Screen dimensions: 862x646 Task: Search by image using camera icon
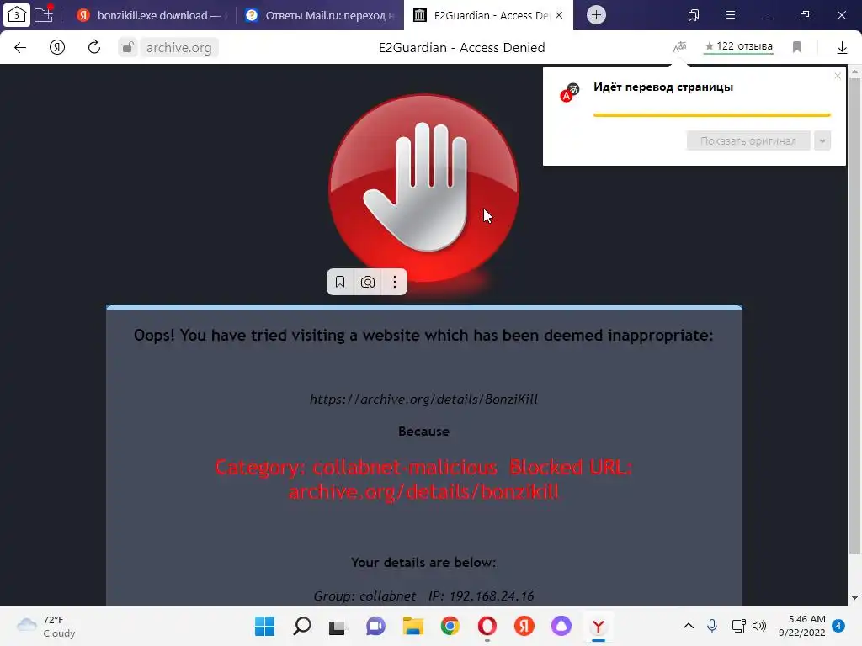(368, 282)
